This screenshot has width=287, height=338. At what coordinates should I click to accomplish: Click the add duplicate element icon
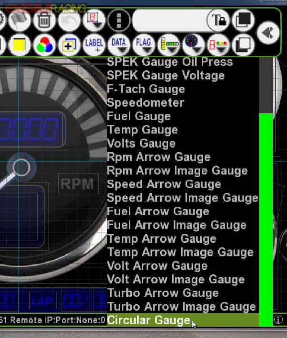(69, 45)
